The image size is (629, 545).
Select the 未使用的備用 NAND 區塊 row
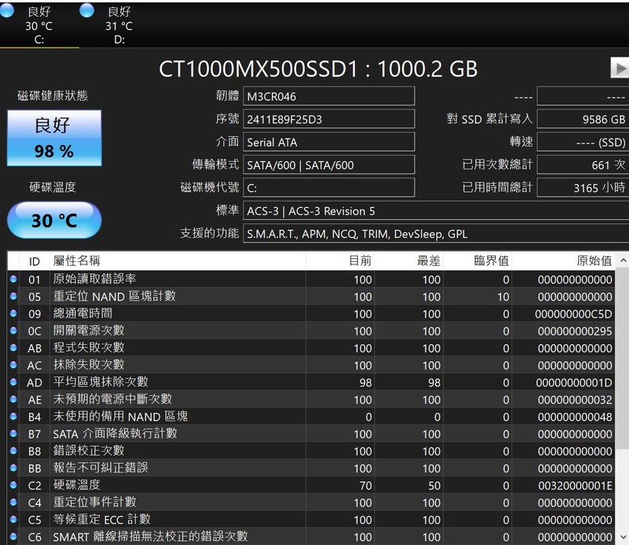pyautogui.click(x=311, y=417)
